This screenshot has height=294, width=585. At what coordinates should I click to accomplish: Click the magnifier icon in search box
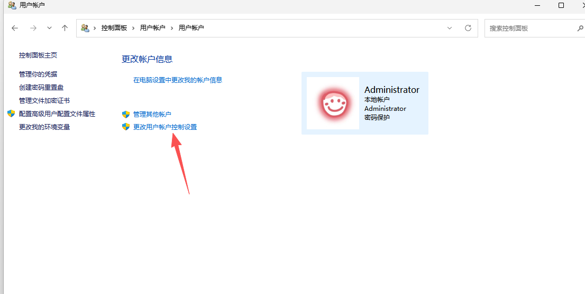(580, 28)
